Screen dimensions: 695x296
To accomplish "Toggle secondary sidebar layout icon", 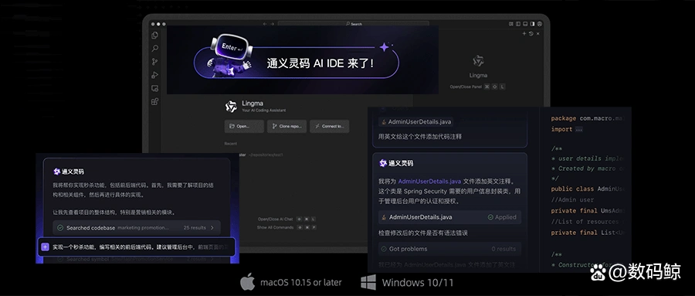I will pyautogui.click(x=532, y=24).
